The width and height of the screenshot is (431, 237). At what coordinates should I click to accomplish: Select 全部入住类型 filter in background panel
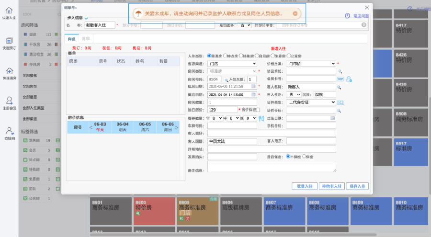[33, 108]
